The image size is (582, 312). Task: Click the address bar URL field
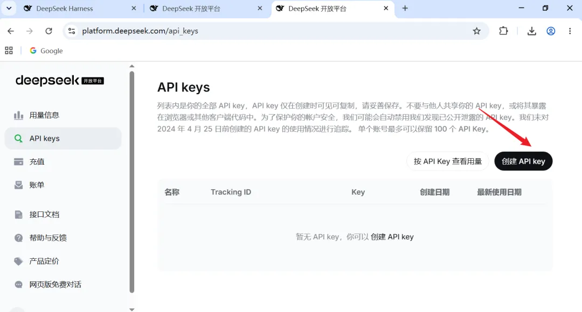point(275,31)
